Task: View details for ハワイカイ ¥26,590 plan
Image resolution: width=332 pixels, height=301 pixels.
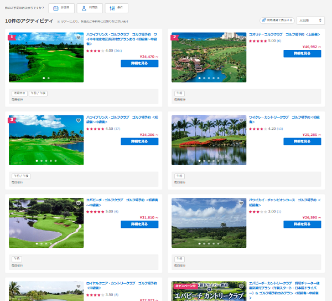Action: pyautogui.click(x=302, y=224)
